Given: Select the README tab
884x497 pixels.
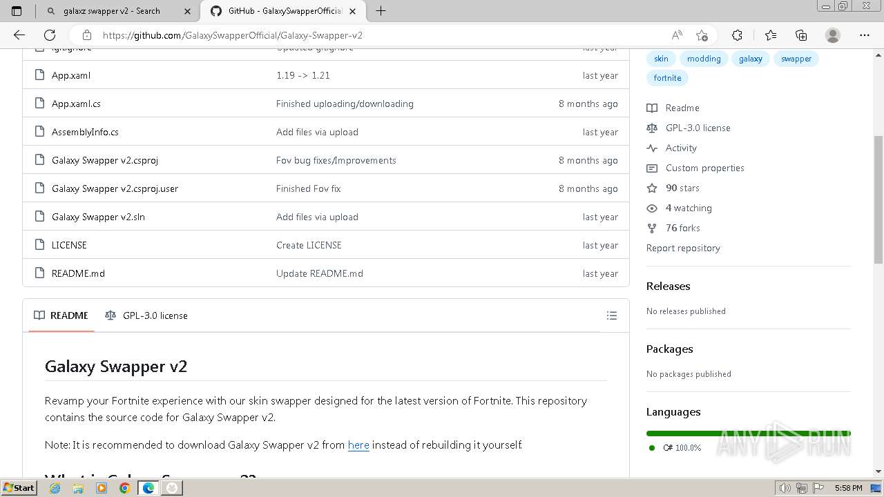Looking at the screenshot, I should (x=61, y=315).
